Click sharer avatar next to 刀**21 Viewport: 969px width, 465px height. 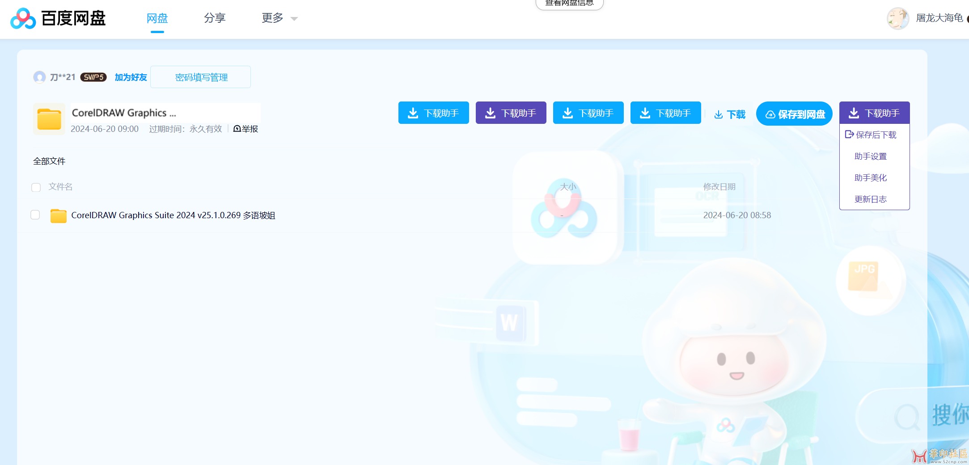click(x=39, y=77)
